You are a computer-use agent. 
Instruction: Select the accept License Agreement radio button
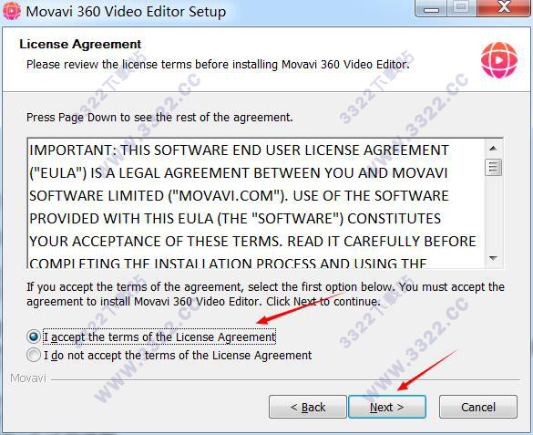coord(34,337)
